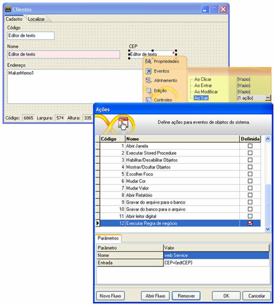Click the Abrir Fluxo button
The height and width of the screenshot is (306, 275).
(x=155, y=296)
